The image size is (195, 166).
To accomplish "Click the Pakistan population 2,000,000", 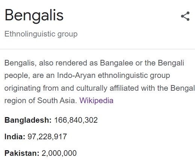I will point(59,153).
